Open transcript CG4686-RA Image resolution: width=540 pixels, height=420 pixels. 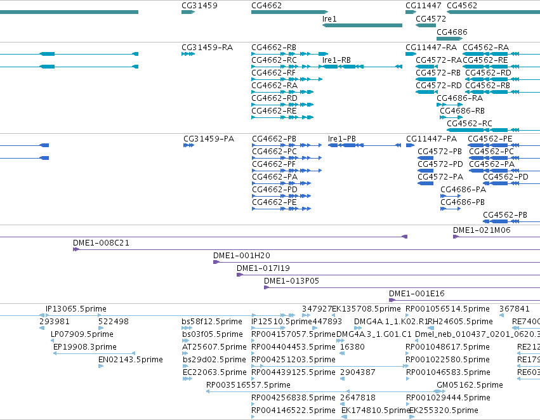460,98
